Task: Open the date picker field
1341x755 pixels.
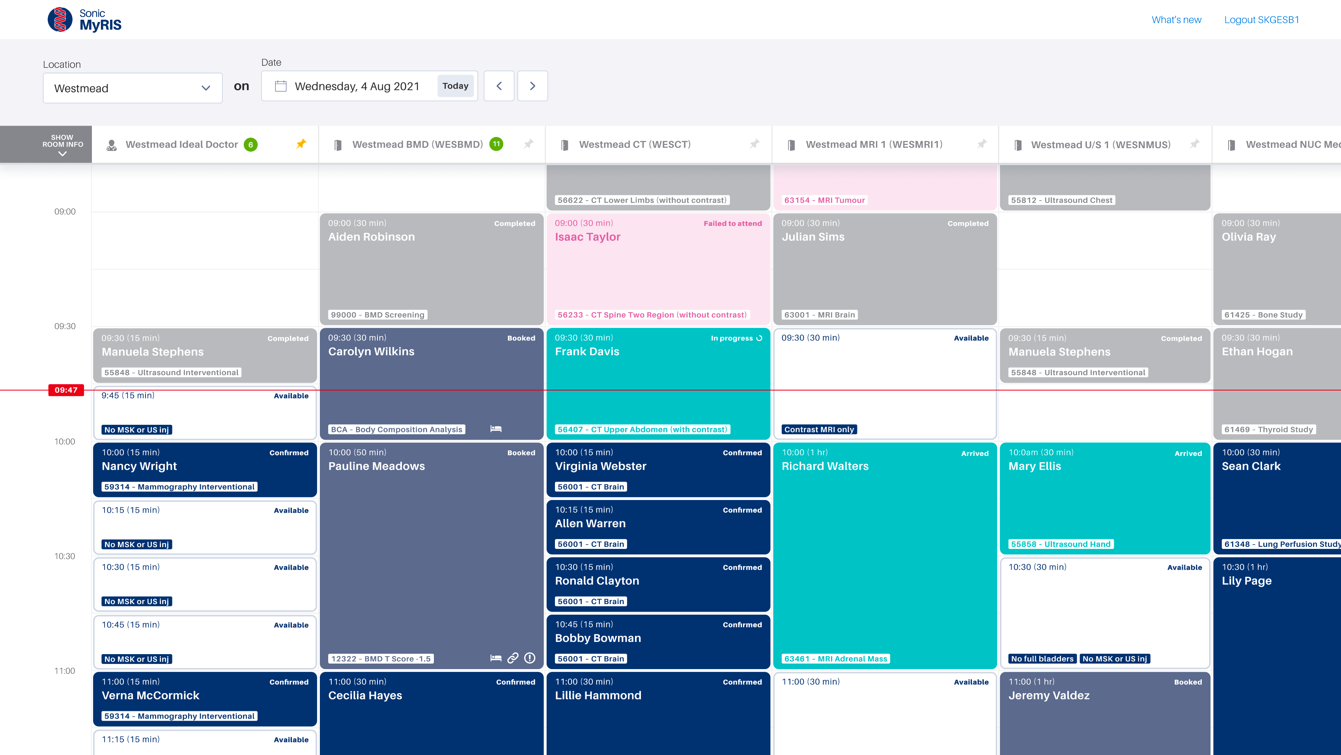Action: (x=369, y=86)
